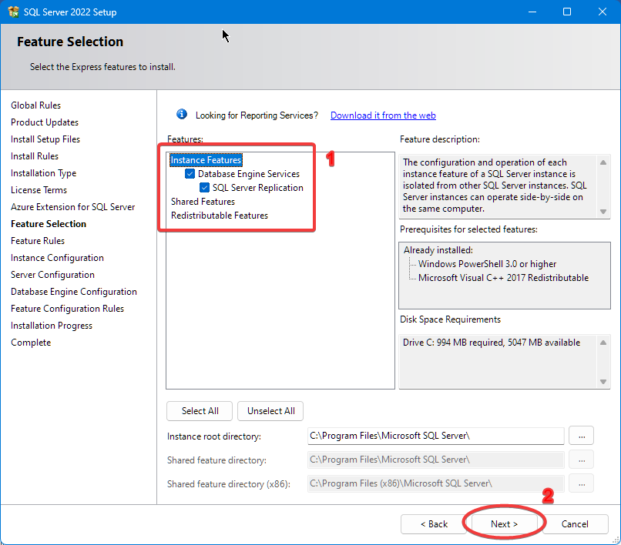Click Installation Type step

pos(43,173)
